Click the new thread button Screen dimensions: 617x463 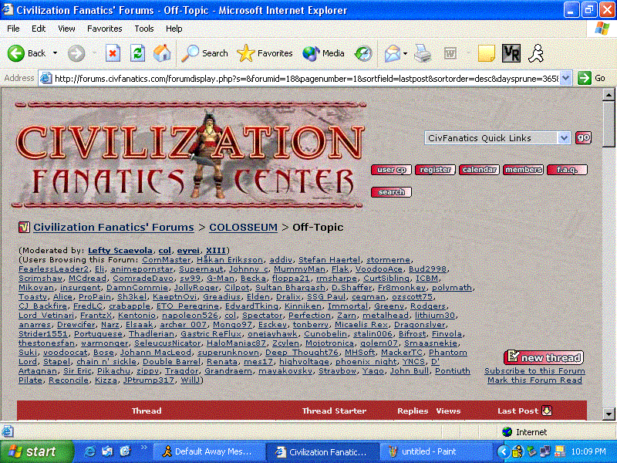pyautogui.click(x=544, y=357)
